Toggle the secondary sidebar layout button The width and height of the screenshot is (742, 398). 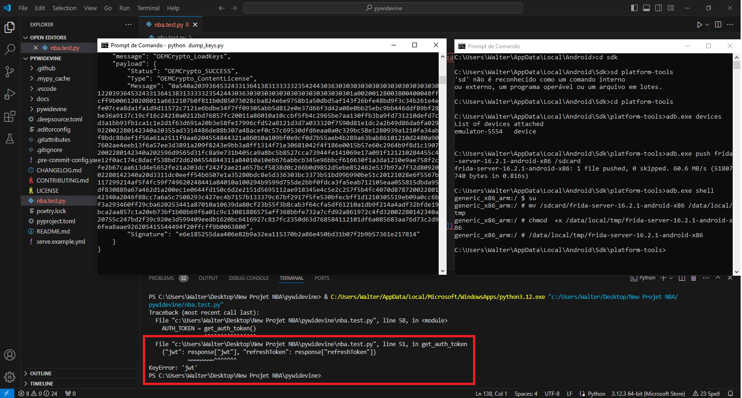click(659, 8)
